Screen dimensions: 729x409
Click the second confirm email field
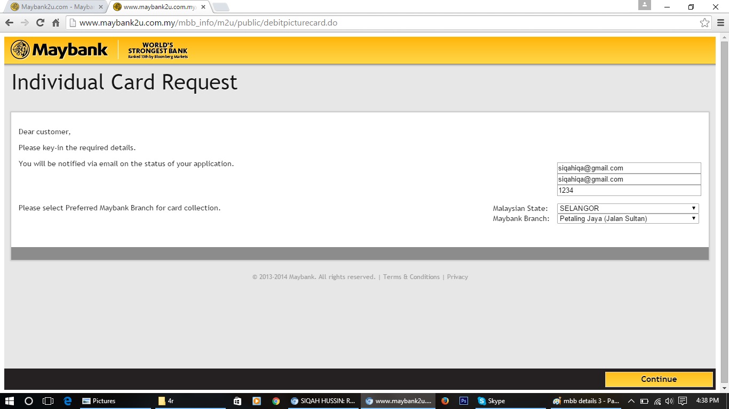[x=629, y=179]
